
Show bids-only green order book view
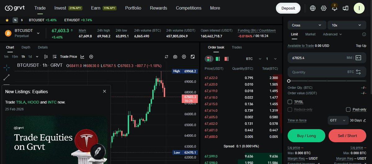pyautogui.click(x=218, y=58)
